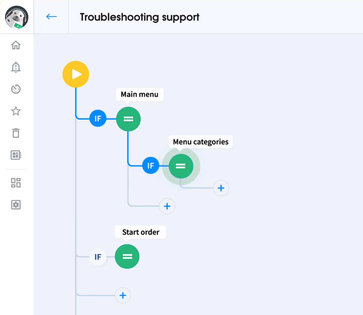
Task: Select the green Start order node
Action: pos(127,257)
